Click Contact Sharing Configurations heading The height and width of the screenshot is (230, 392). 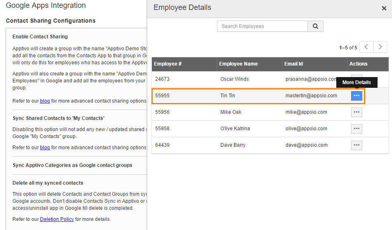pyautogui.click(x=51, y=21)
